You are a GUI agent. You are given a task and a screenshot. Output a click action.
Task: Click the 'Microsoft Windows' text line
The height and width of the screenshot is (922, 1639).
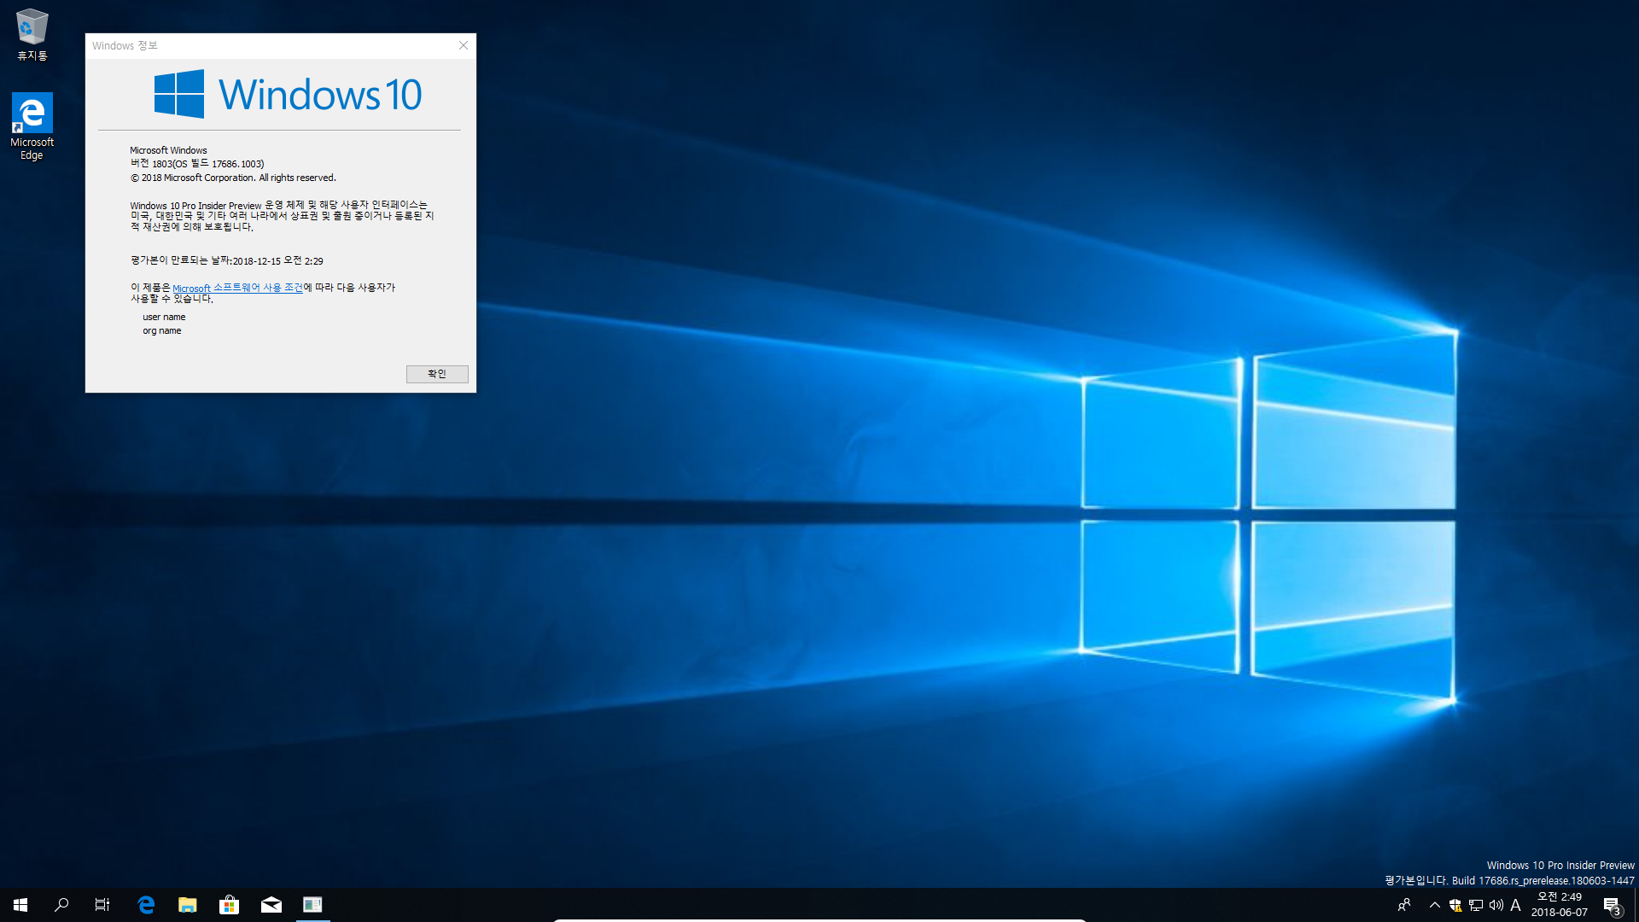pyautogui.click(x=168, y=150)
